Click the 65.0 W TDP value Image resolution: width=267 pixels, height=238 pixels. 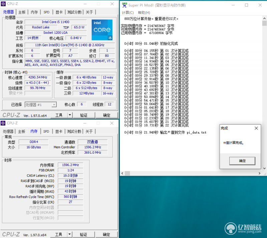click(x=79, y=27)
